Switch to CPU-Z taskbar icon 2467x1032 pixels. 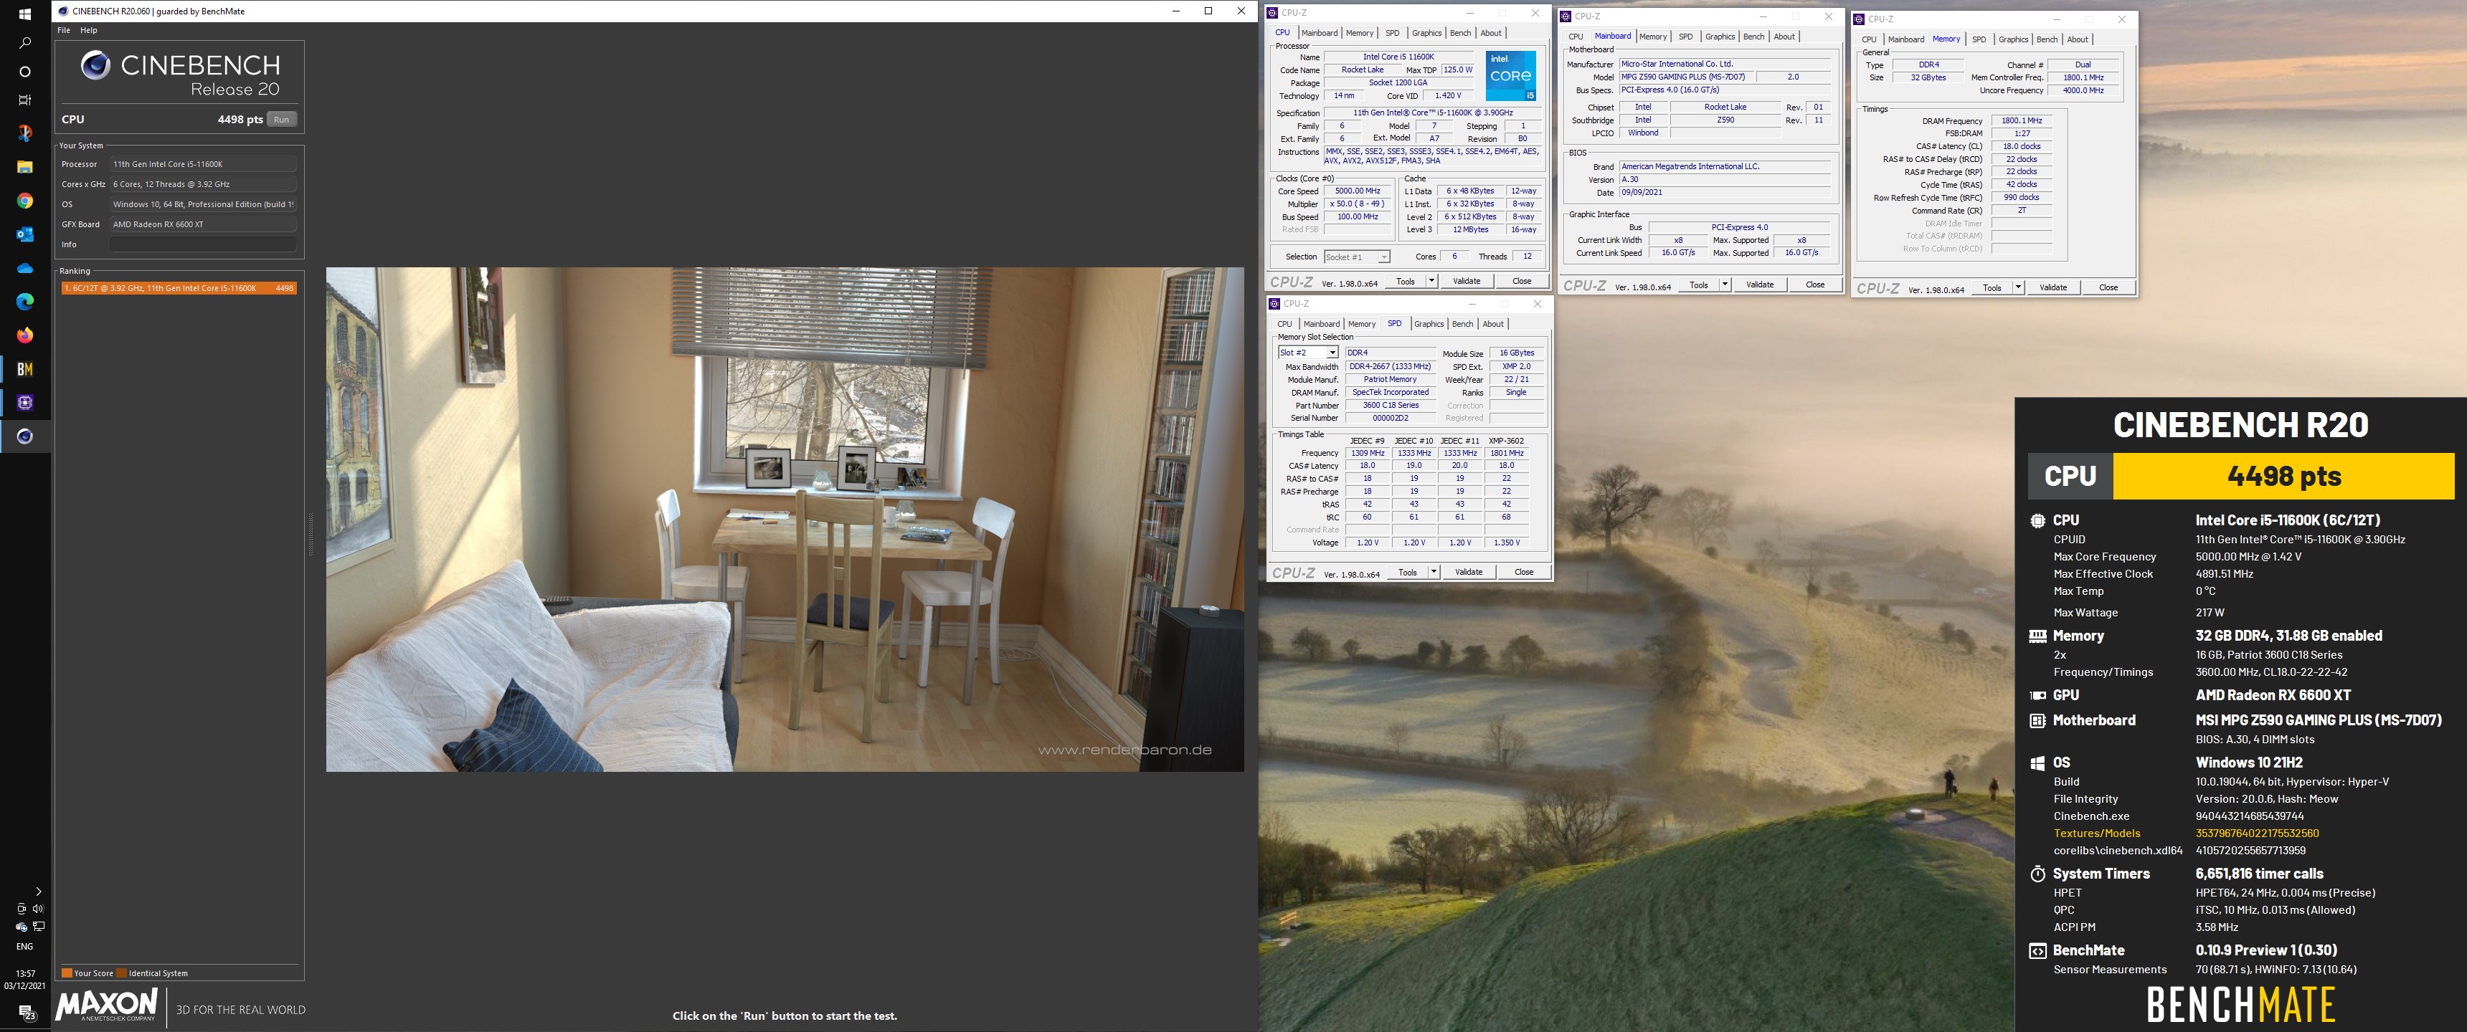click(25, 402)
